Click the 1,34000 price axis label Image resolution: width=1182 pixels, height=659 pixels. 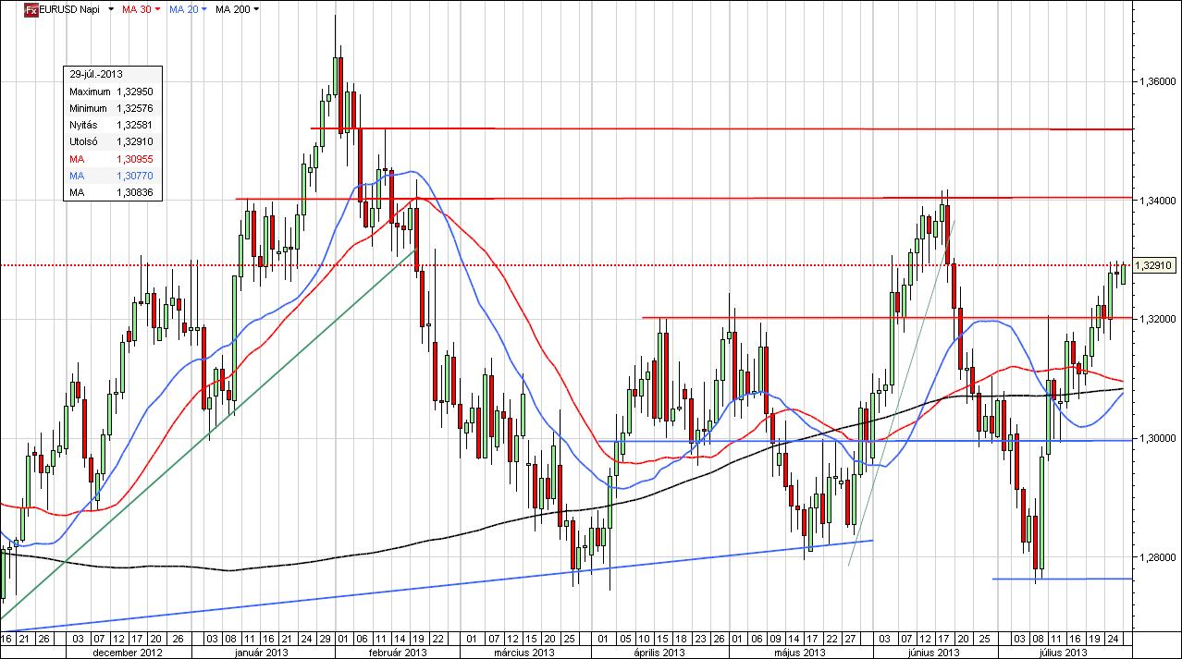pos(1156,200)
